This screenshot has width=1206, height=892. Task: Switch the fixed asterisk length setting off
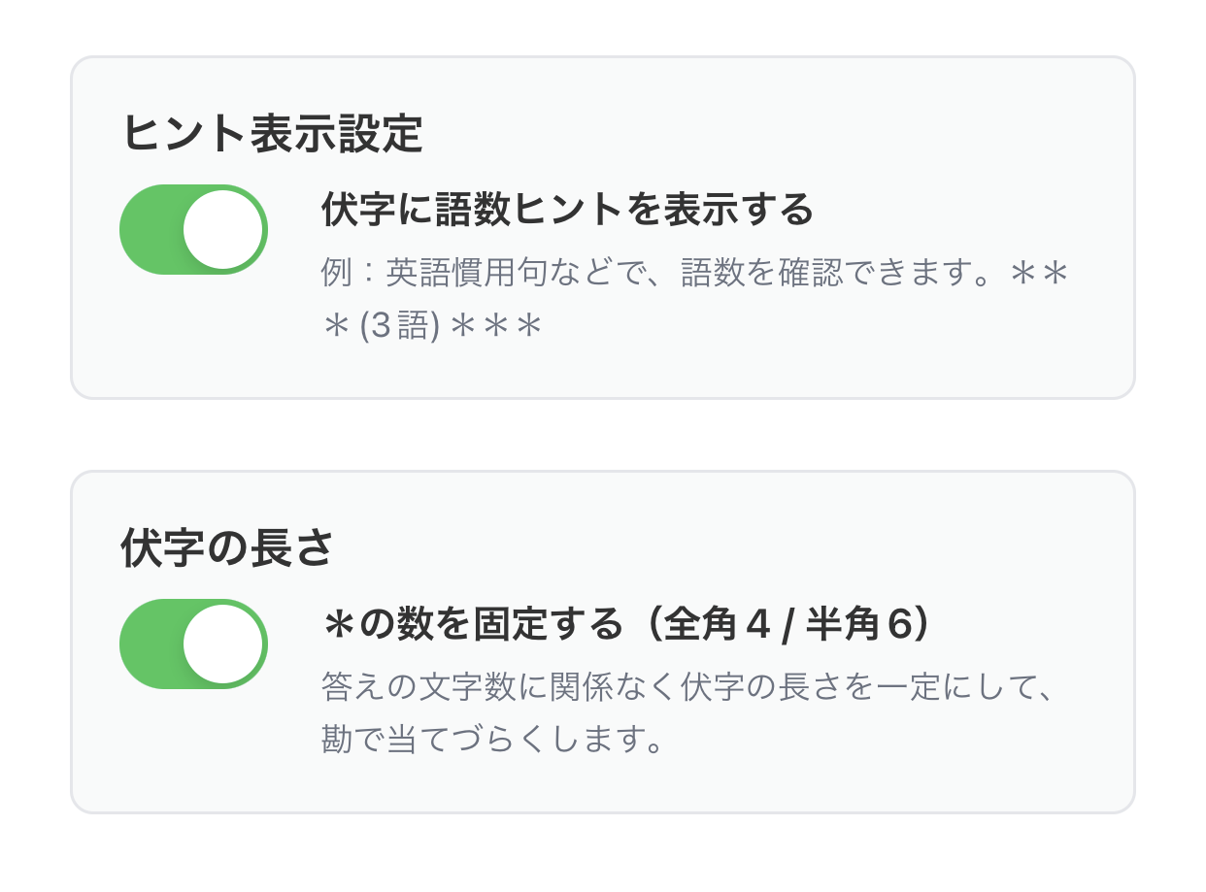(x=193, y=643)
